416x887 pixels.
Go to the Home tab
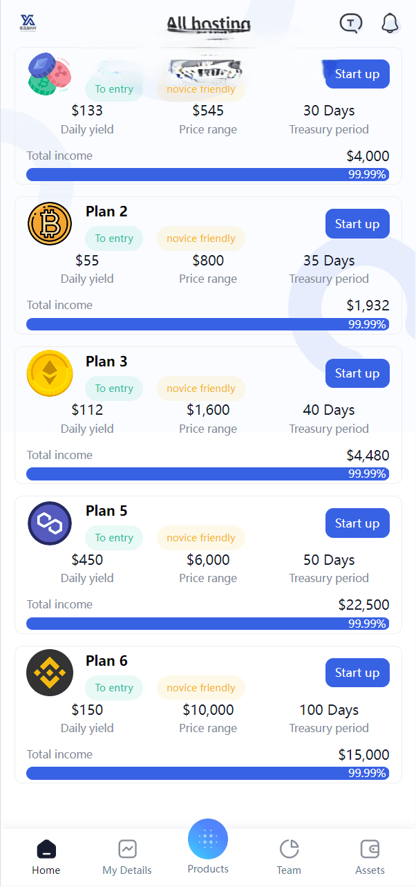click(46, 857)
